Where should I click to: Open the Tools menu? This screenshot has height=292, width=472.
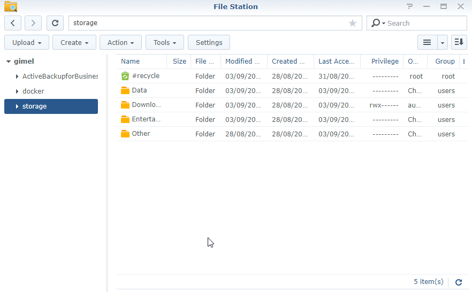pos(165,43)
